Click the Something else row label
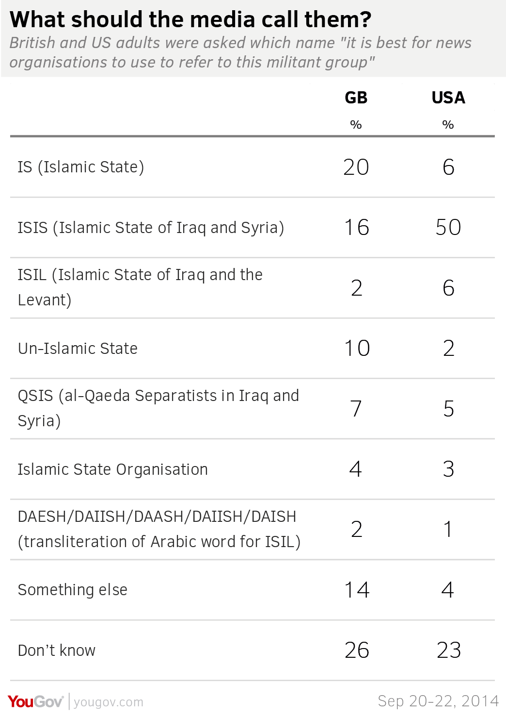506x717 pixels. coord(73,590)
